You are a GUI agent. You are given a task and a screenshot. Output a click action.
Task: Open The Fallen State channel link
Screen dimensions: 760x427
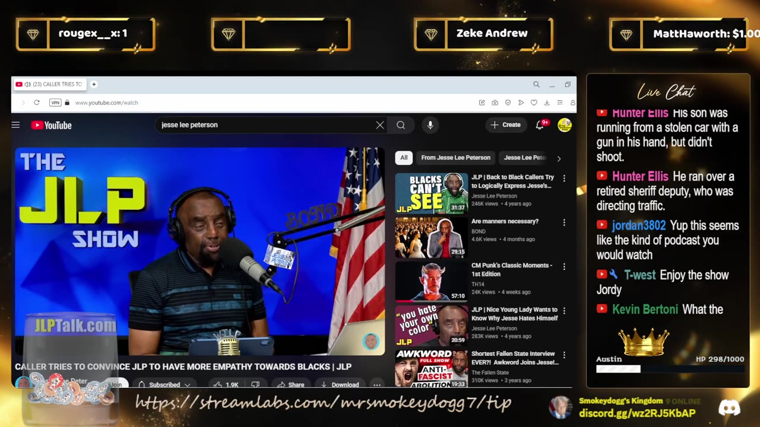(x=490, y=372)
